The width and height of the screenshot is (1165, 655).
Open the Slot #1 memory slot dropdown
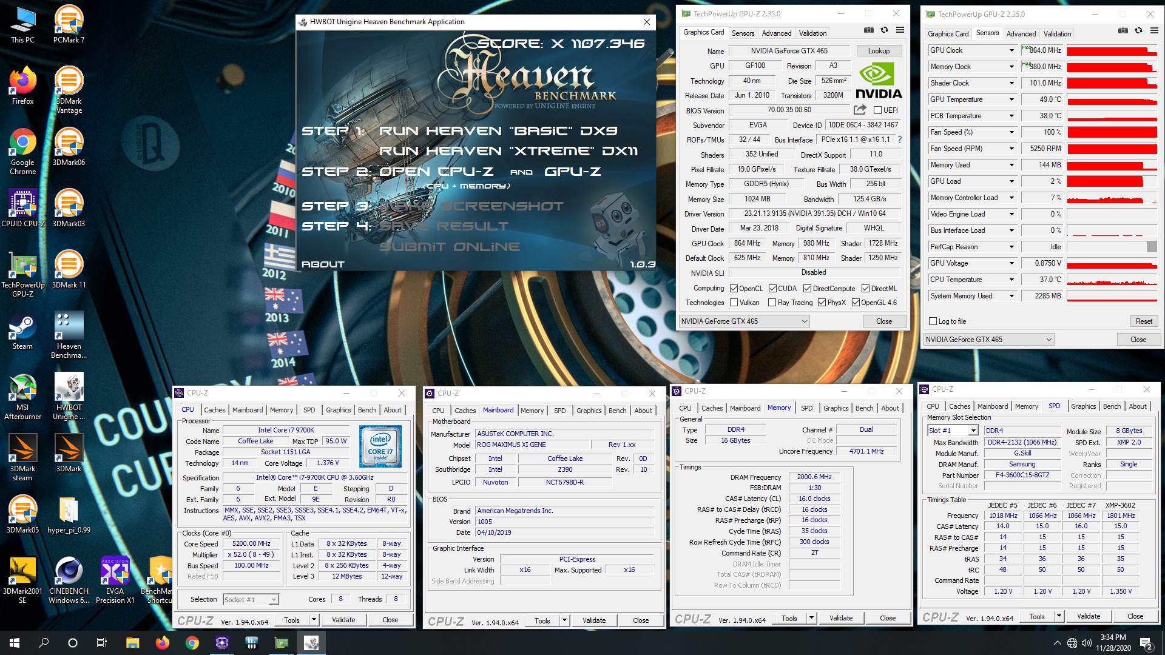click(x=953, y=431)
